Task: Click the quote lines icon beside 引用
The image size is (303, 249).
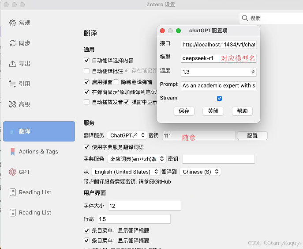Action: point(12,84)
